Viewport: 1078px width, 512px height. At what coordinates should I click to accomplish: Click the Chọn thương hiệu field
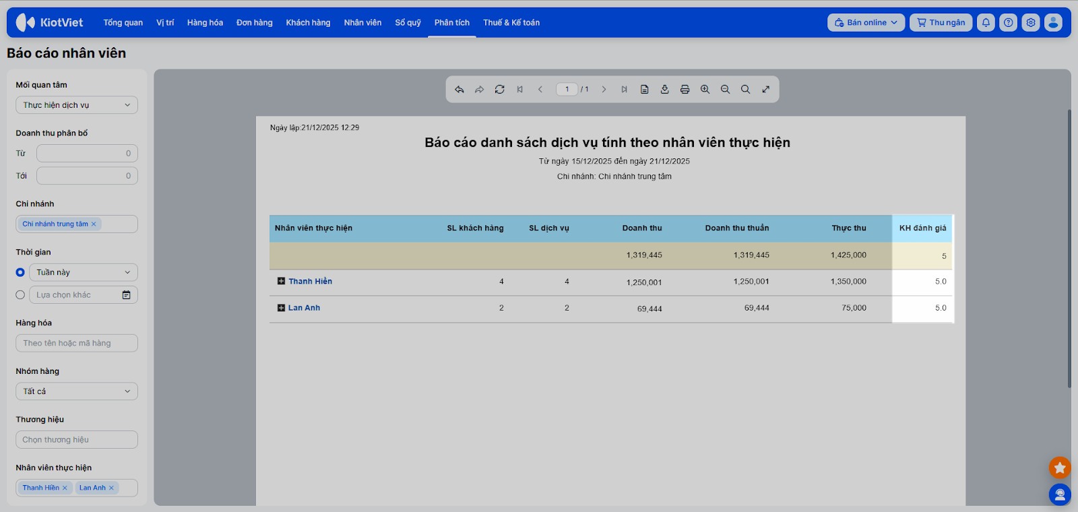tap(77, 440)
